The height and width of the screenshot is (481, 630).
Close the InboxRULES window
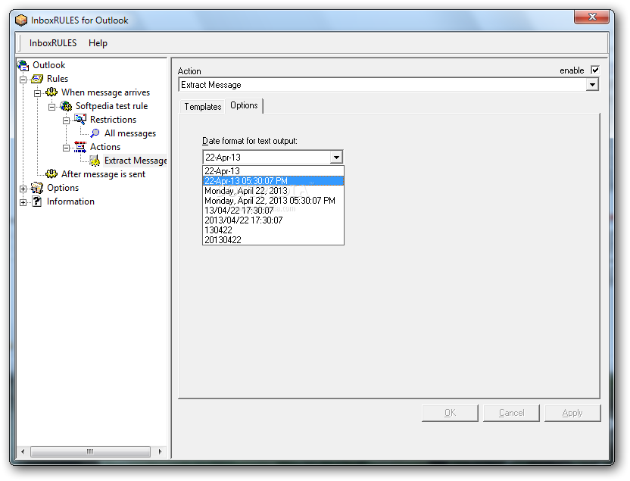click(592, 17)
